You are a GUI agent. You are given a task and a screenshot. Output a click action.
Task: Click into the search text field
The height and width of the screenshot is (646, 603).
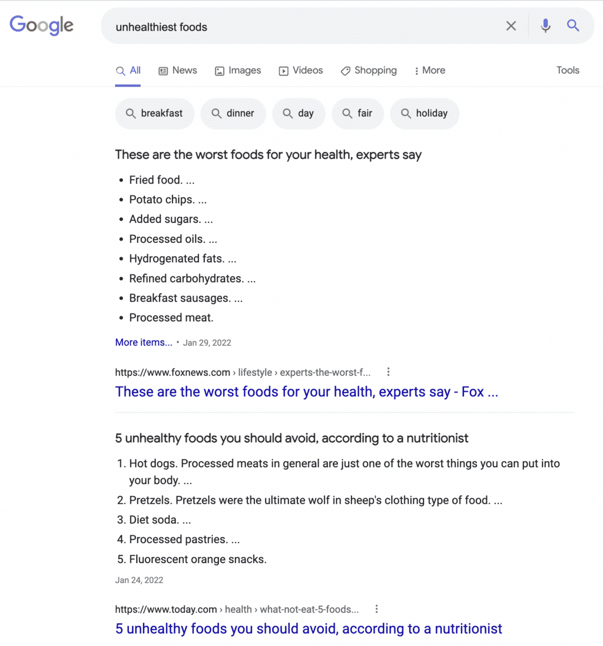click(302, 27)
